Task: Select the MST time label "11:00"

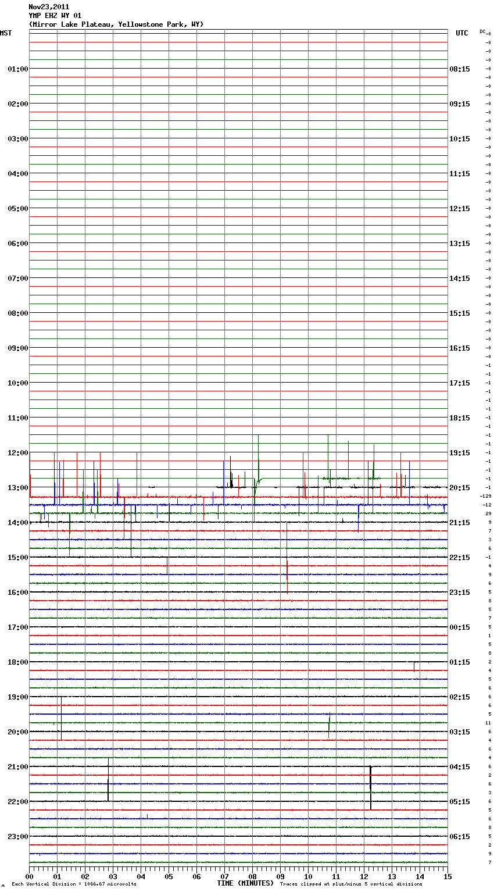Action: (x=18, y=418)
